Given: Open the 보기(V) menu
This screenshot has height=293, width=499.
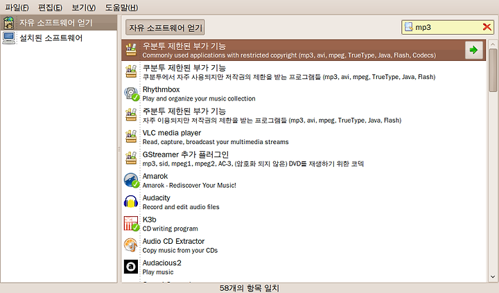Looking at the screenshot, I should pos(84,8).
